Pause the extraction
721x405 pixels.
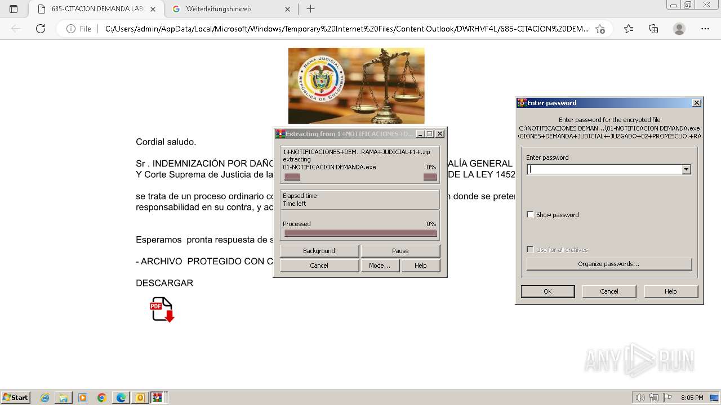pos(400,251)
